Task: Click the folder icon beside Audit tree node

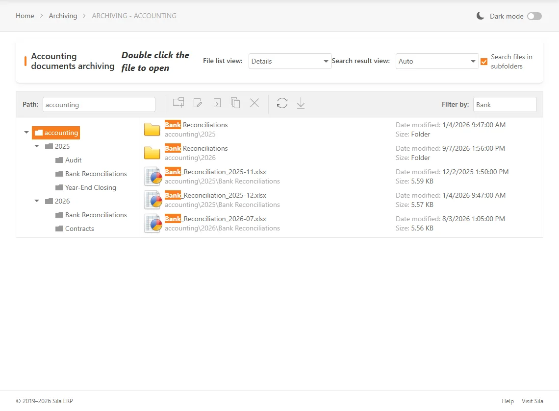Action: click(x=59, y=160)
